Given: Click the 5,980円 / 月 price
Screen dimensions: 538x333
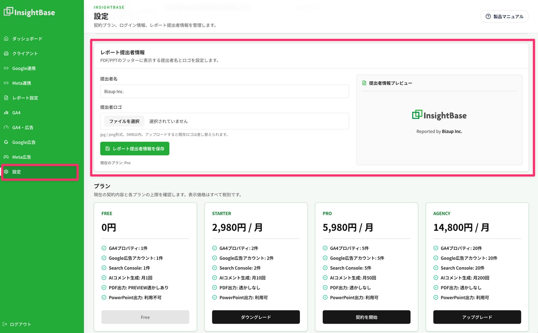Looking at the screenshot, I should coord(348,227).
